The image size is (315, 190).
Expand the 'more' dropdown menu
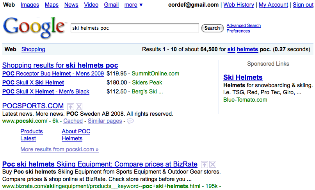[x=133, y=5]
